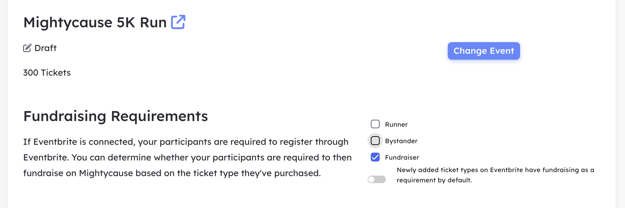Click paragraph line starting 'Eventbrite. You can determine'
The image size is (625, 208).
click(x=188, y=157)
